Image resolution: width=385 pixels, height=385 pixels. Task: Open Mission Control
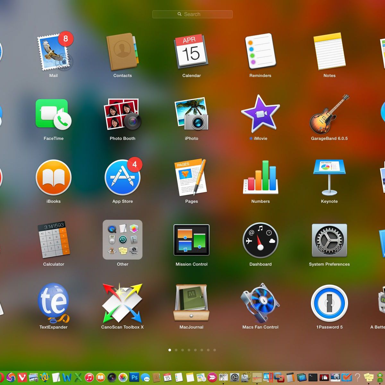pyautogui.click(x=191, y=241)
